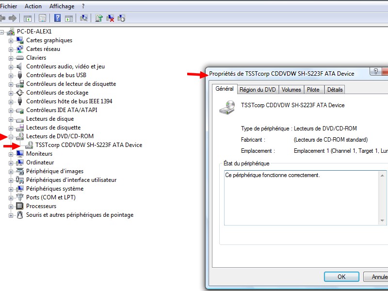Click the 'Ce périphérique fonctionne correctement.' text
The height and width of the screenshot is (291, 388).
273,175
